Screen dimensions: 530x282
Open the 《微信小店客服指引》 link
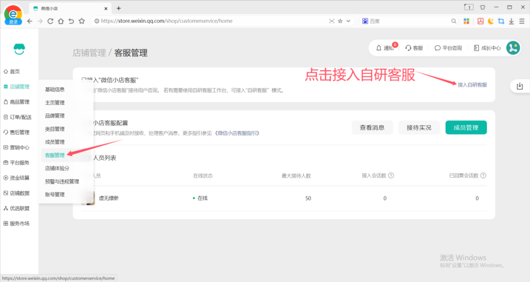pos(238,133)
